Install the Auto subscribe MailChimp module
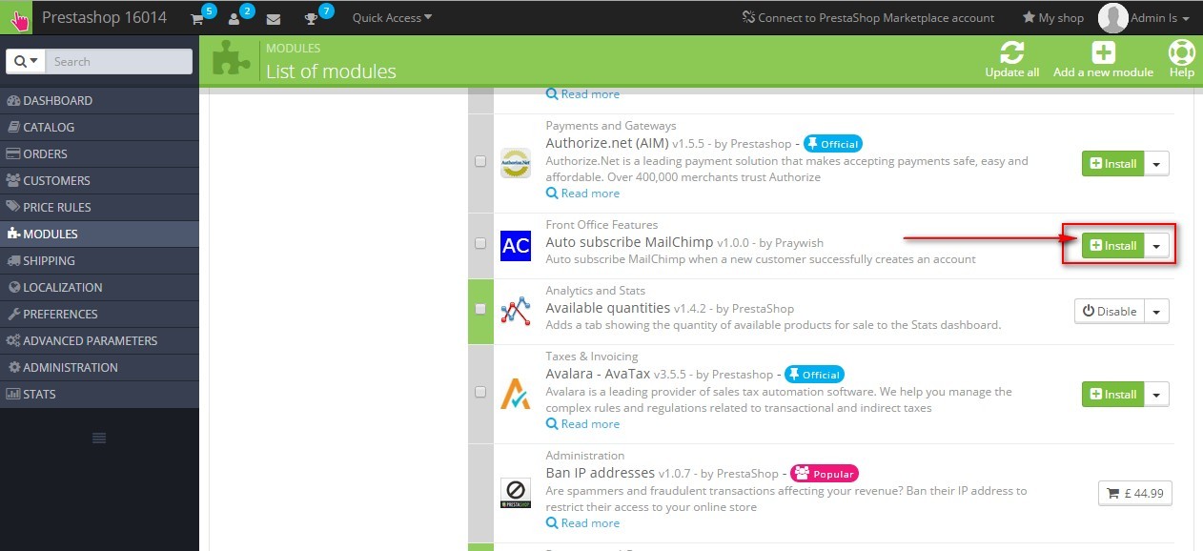This screenshot has height=551, width=1203. pyautogui.click(x=1112, y=246)
